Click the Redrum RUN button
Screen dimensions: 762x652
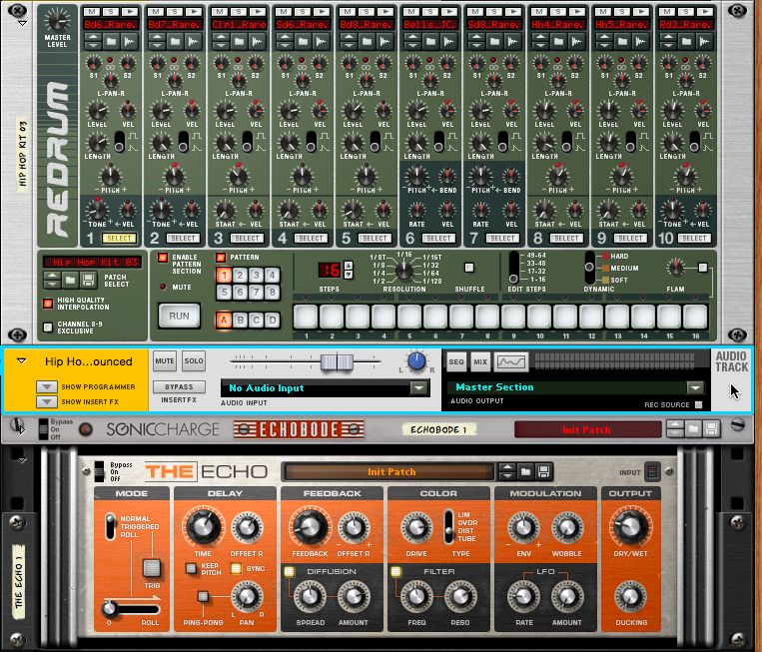[179, 316]
